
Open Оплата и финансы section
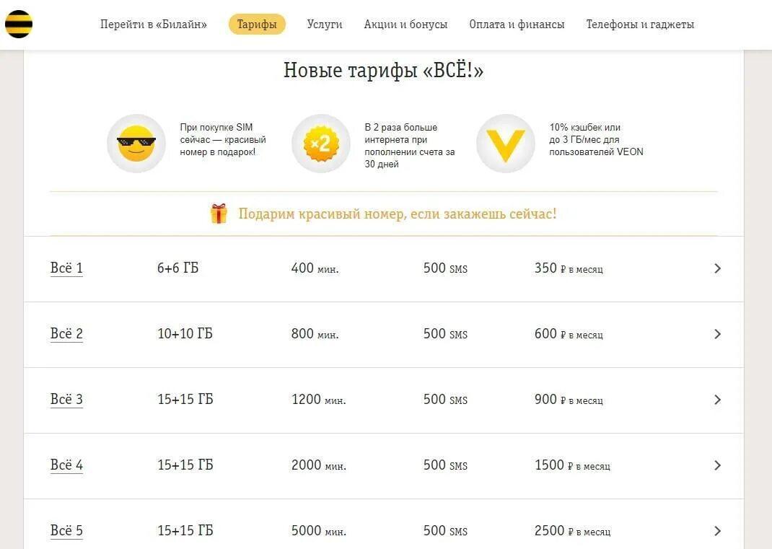click(517, 25)
